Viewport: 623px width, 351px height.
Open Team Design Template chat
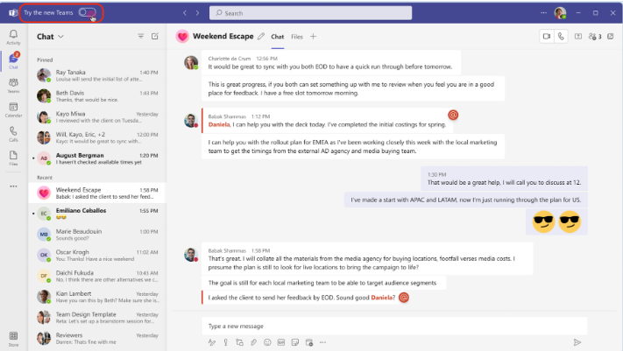pos(97,317)
